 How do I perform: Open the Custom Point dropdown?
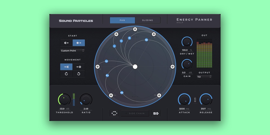(x=72, y=50)
